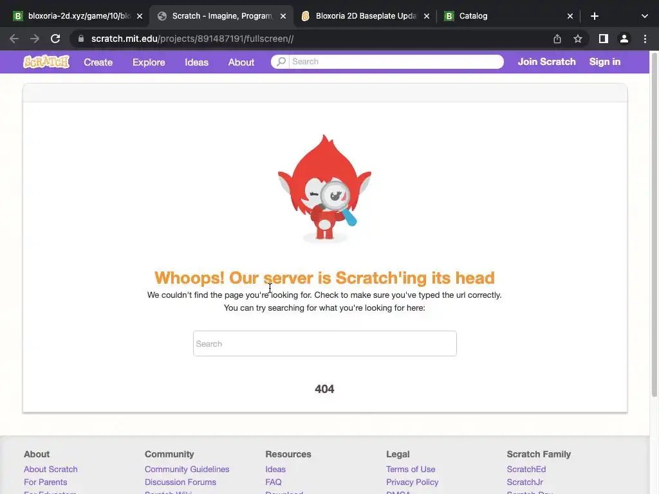Open a new tab with plus icon
This screenshot has width=659, height=494.
coord(594,16)
